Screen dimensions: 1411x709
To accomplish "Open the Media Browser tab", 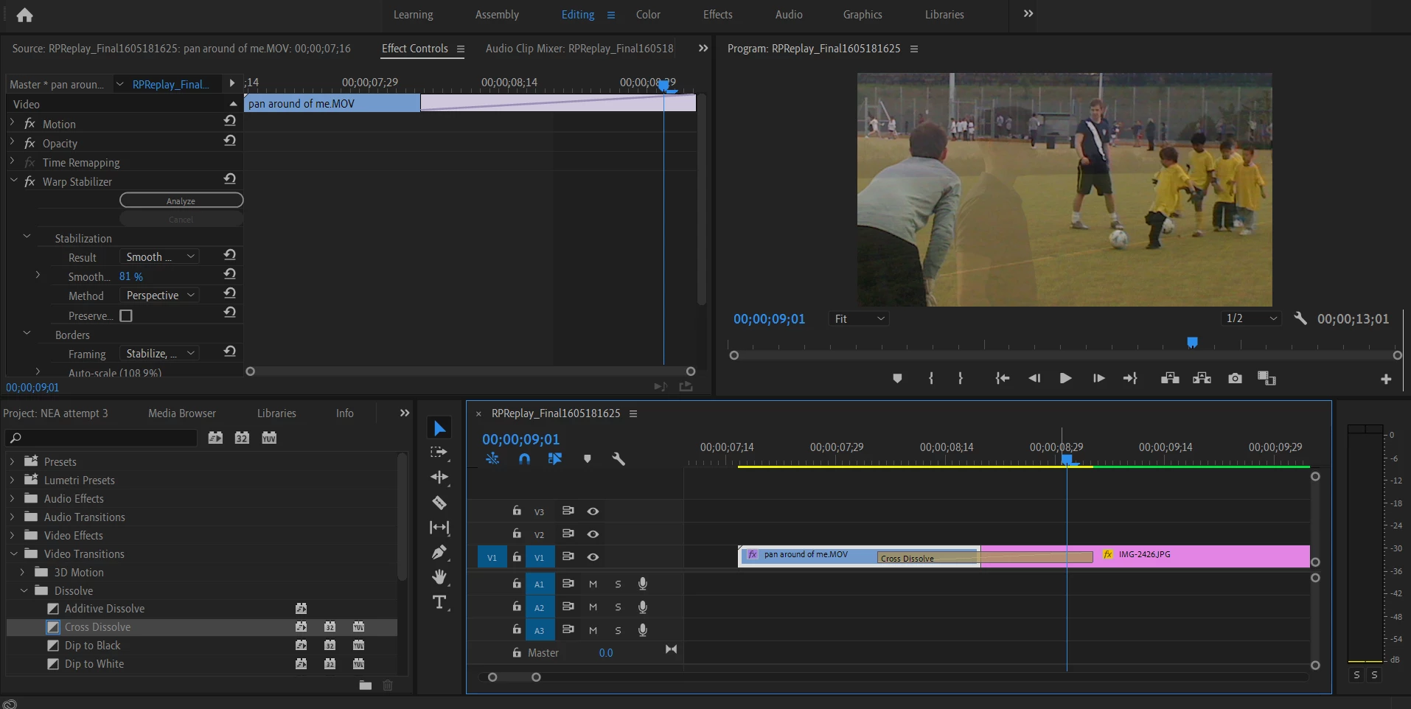I will 182,413.
